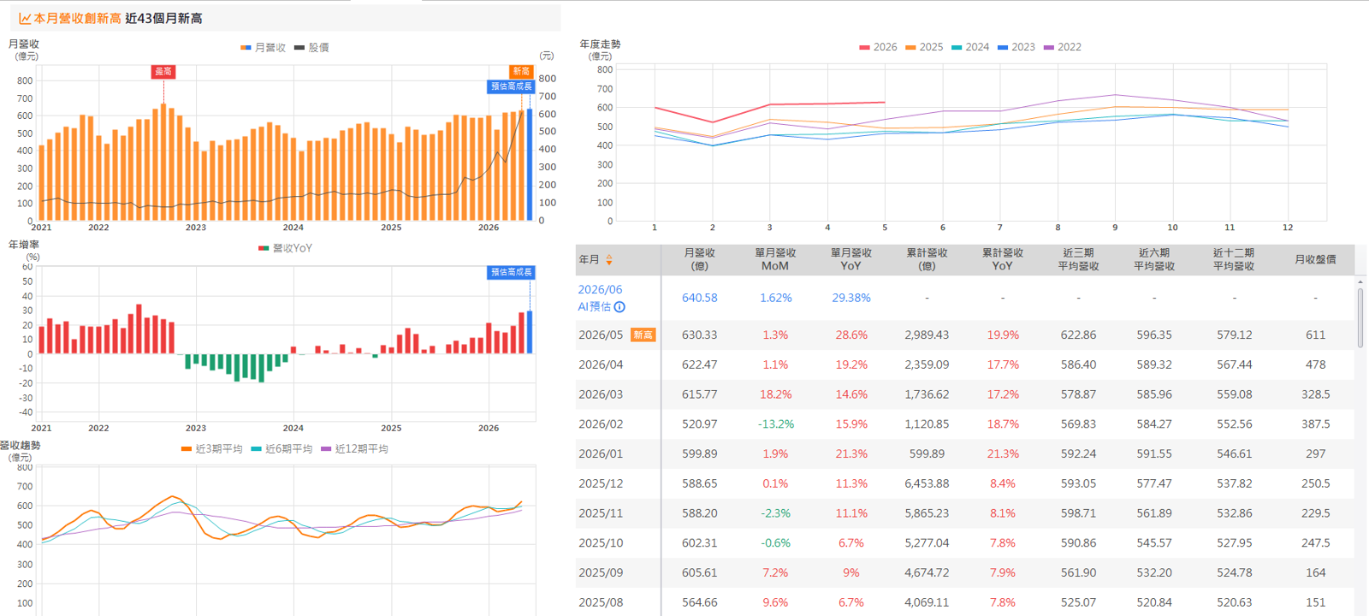Screen dimensions: 1369x616
Task: Click the chart icon beside 本月營收創新高
Action: (x=25, y=18)
